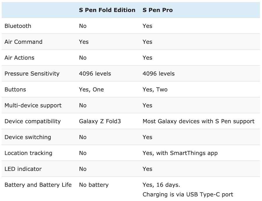Image resolution: width=262 pixels, height=201 pixels.
Task: Select the 'Yes, with SmartThings app' cell
Action: tap(180, 153)
